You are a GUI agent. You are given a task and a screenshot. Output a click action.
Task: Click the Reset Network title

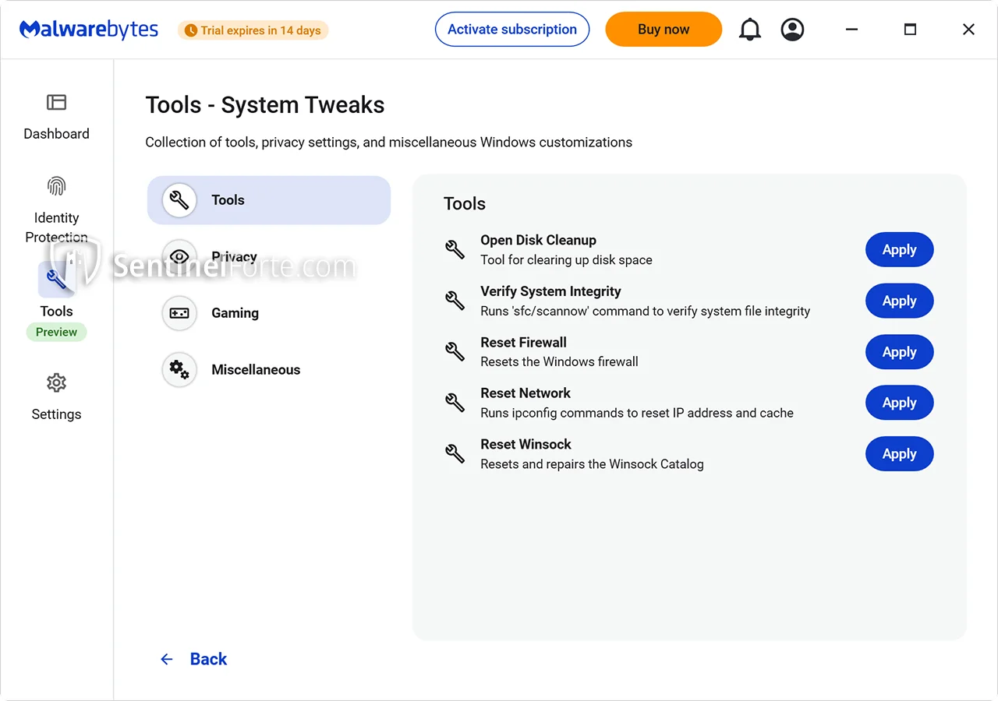point(526,393)
